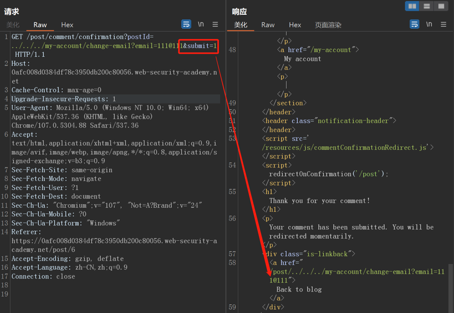Image resolution: width=454 pixels, height=313 pixels.
Task: Click href="/my-account" in response
Action: click(319, 50)
